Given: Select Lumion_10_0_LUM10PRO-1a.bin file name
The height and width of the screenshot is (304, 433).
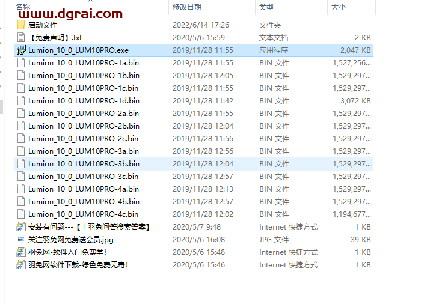Looking at the screenshot, I should click(x=84, y=63).
